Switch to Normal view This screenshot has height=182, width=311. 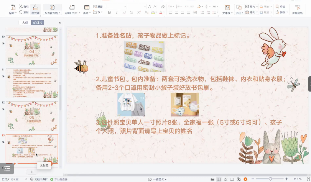219,179
